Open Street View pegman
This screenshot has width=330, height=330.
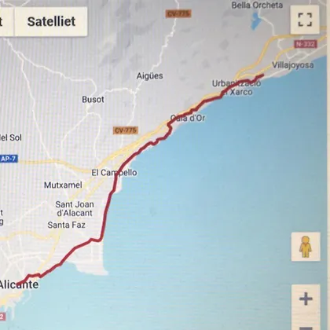coord(306,247)
